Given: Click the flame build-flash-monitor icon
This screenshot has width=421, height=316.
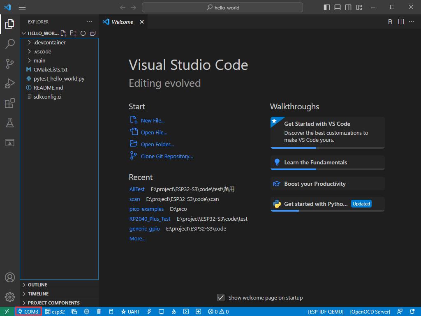Looking at the screenshot, I should (174, 311).
